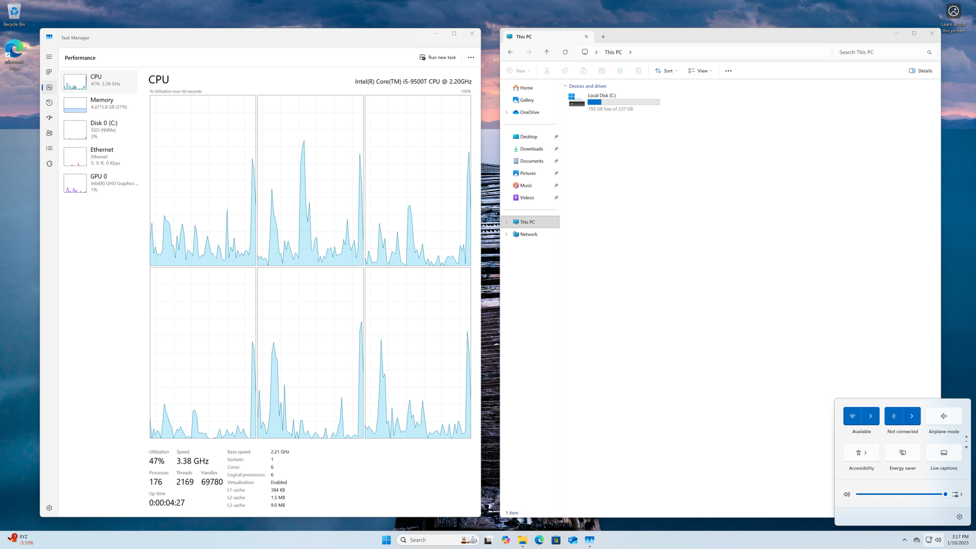Select GPU 0 in performance list

(x=101, y=182)
